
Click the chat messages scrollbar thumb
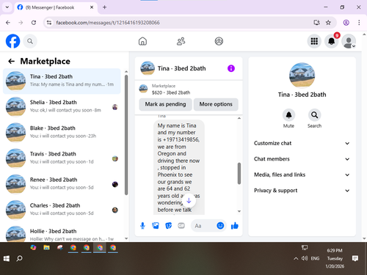[x=239, y=173]
